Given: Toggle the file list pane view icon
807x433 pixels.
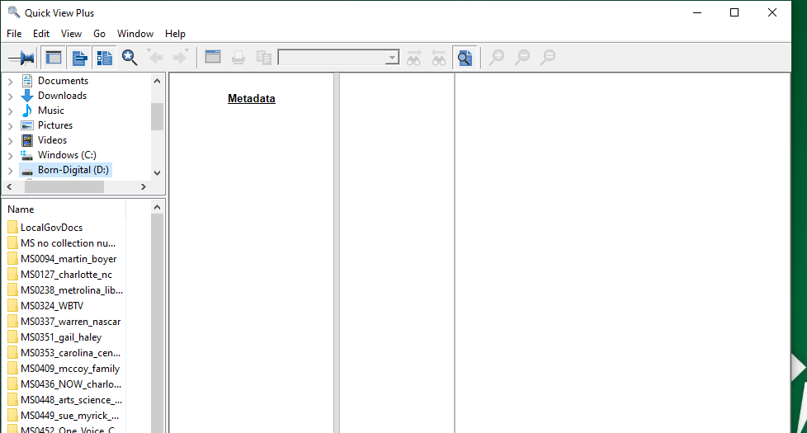Looking at the screenshot, I should click(x=105, y=58).
